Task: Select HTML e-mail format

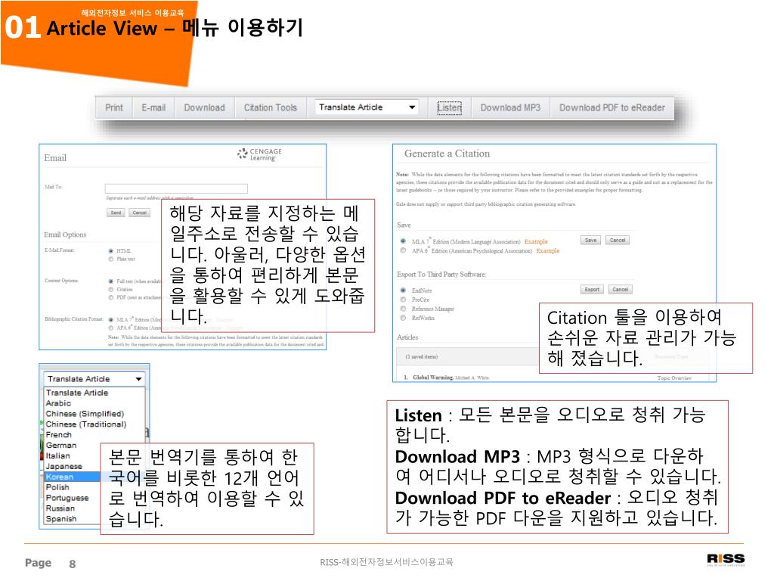Action: [x=111, y=251]
